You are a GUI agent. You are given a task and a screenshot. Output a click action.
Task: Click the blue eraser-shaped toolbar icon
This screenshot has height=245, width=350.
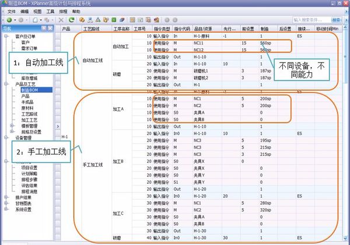click(122, 20)
